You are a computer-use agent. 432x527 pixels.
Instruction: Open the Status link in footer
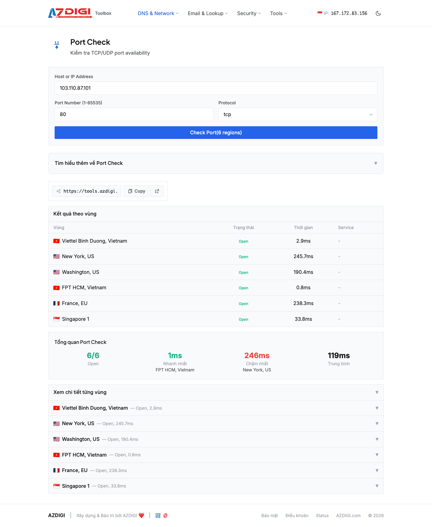[322, 516]
